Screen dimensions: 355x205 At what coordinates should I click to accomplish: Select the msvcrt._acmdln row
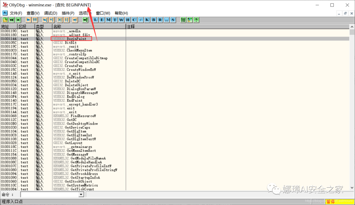175,31
